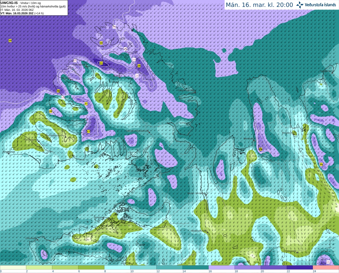
Task: Click the Holtavörðuheiði station label
Action: tap(199, 231)
